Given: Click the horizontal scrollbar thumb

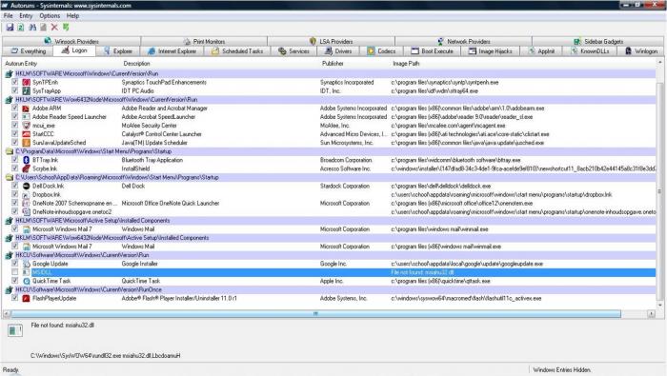Looking at the screenshot, I should [315, 313].
